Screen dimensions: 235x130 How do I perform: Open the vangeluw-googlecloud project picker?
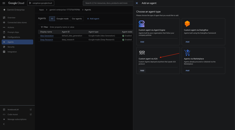(x=41, y=3)
